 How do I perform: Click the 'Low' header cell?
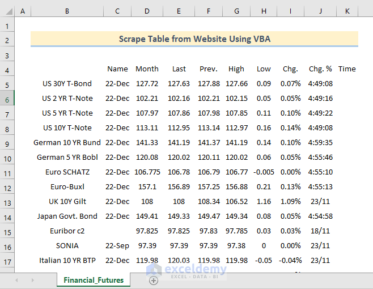[264, 69]
